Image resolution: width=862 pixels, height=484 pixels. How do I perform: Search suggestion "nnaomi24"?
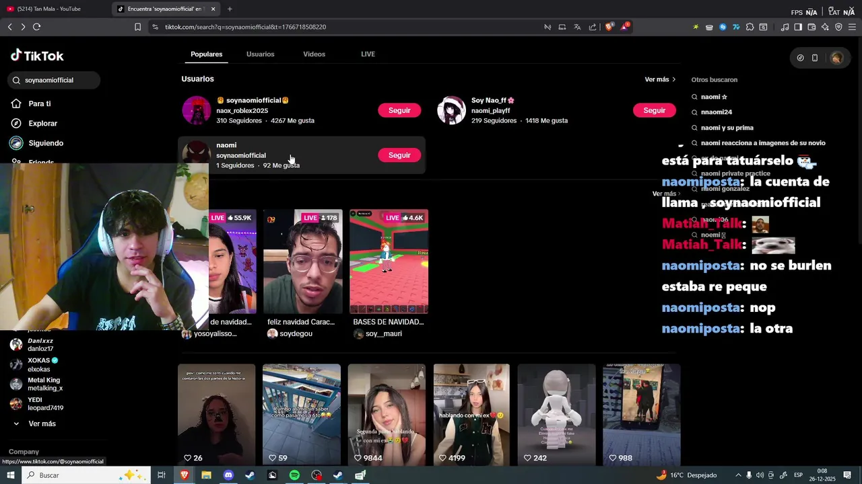click(x=716, y=112)
